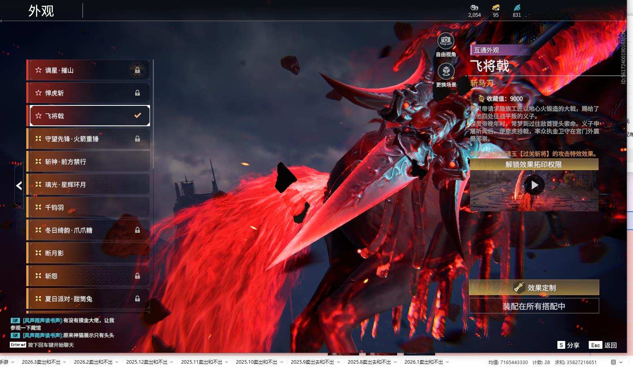This screenshot has height=368, width=633.
Task: Select the 守望先锋·火箭重锤 skin
Action: tap(89, 139)
